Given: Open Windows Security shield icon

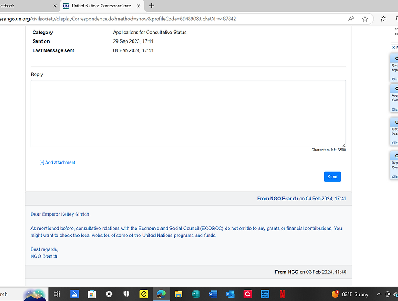Looking at the screenshot, I should point(126,294).
